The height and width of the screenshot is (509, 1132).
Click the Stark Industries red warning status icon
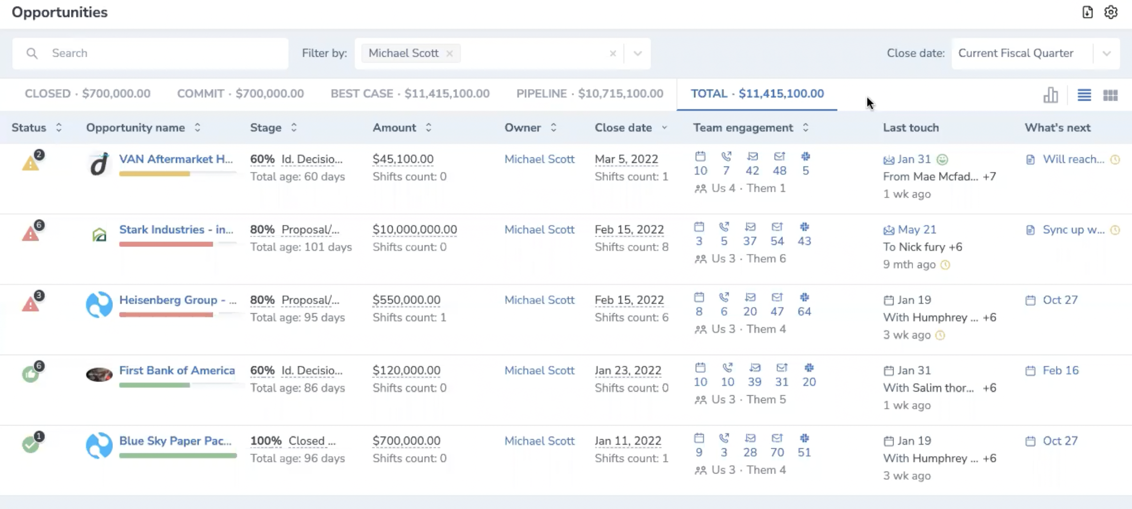tap(31, 234)
